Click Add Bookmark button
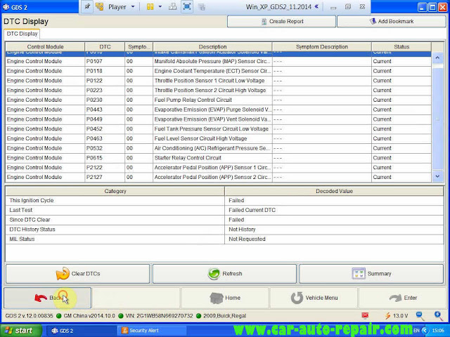Viewport: 450px width, 337px height. click(x=391, y=22)
